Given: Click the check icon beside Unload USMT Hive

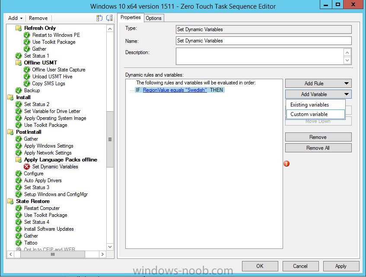Looking at the screenshot, I should click(27, 77).
